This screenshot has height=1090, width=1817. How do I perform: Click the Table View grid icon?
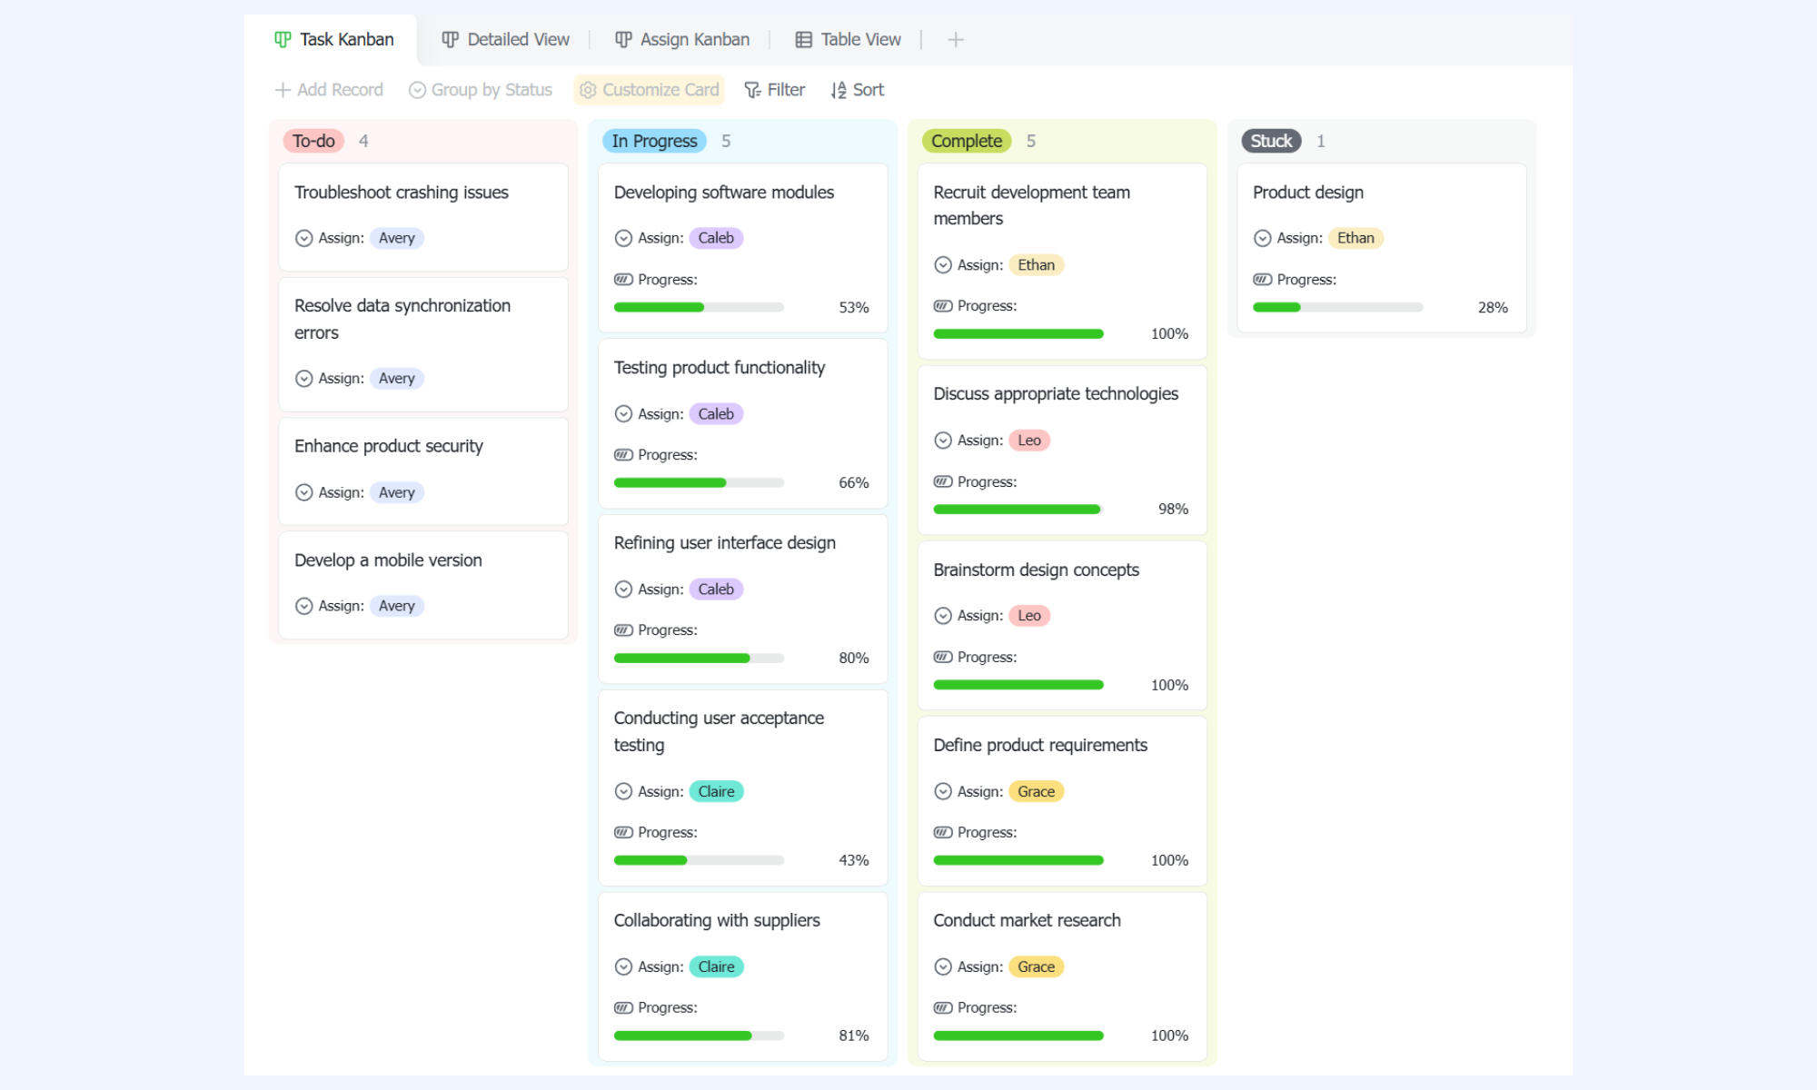pyautogui.click(x=803, y=40)
